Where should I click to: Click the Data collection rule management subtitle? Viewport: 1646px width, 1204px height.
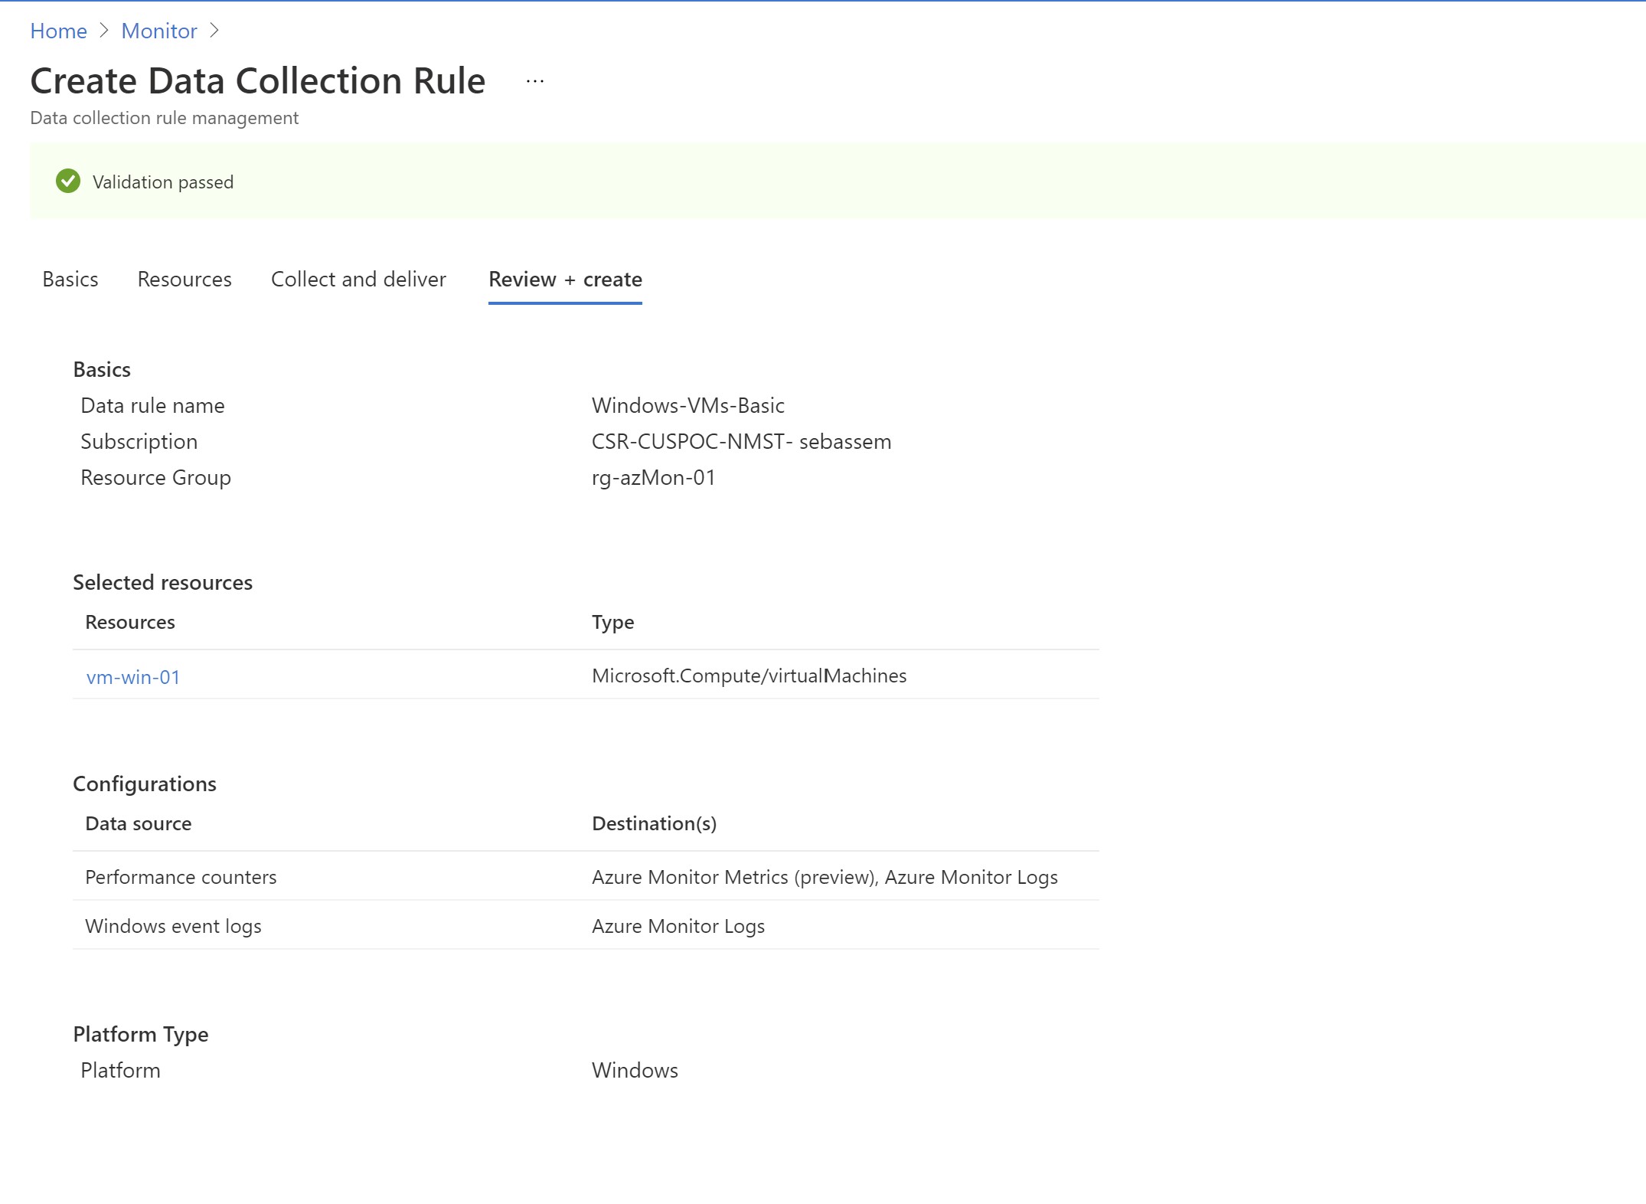click(164, 118)
